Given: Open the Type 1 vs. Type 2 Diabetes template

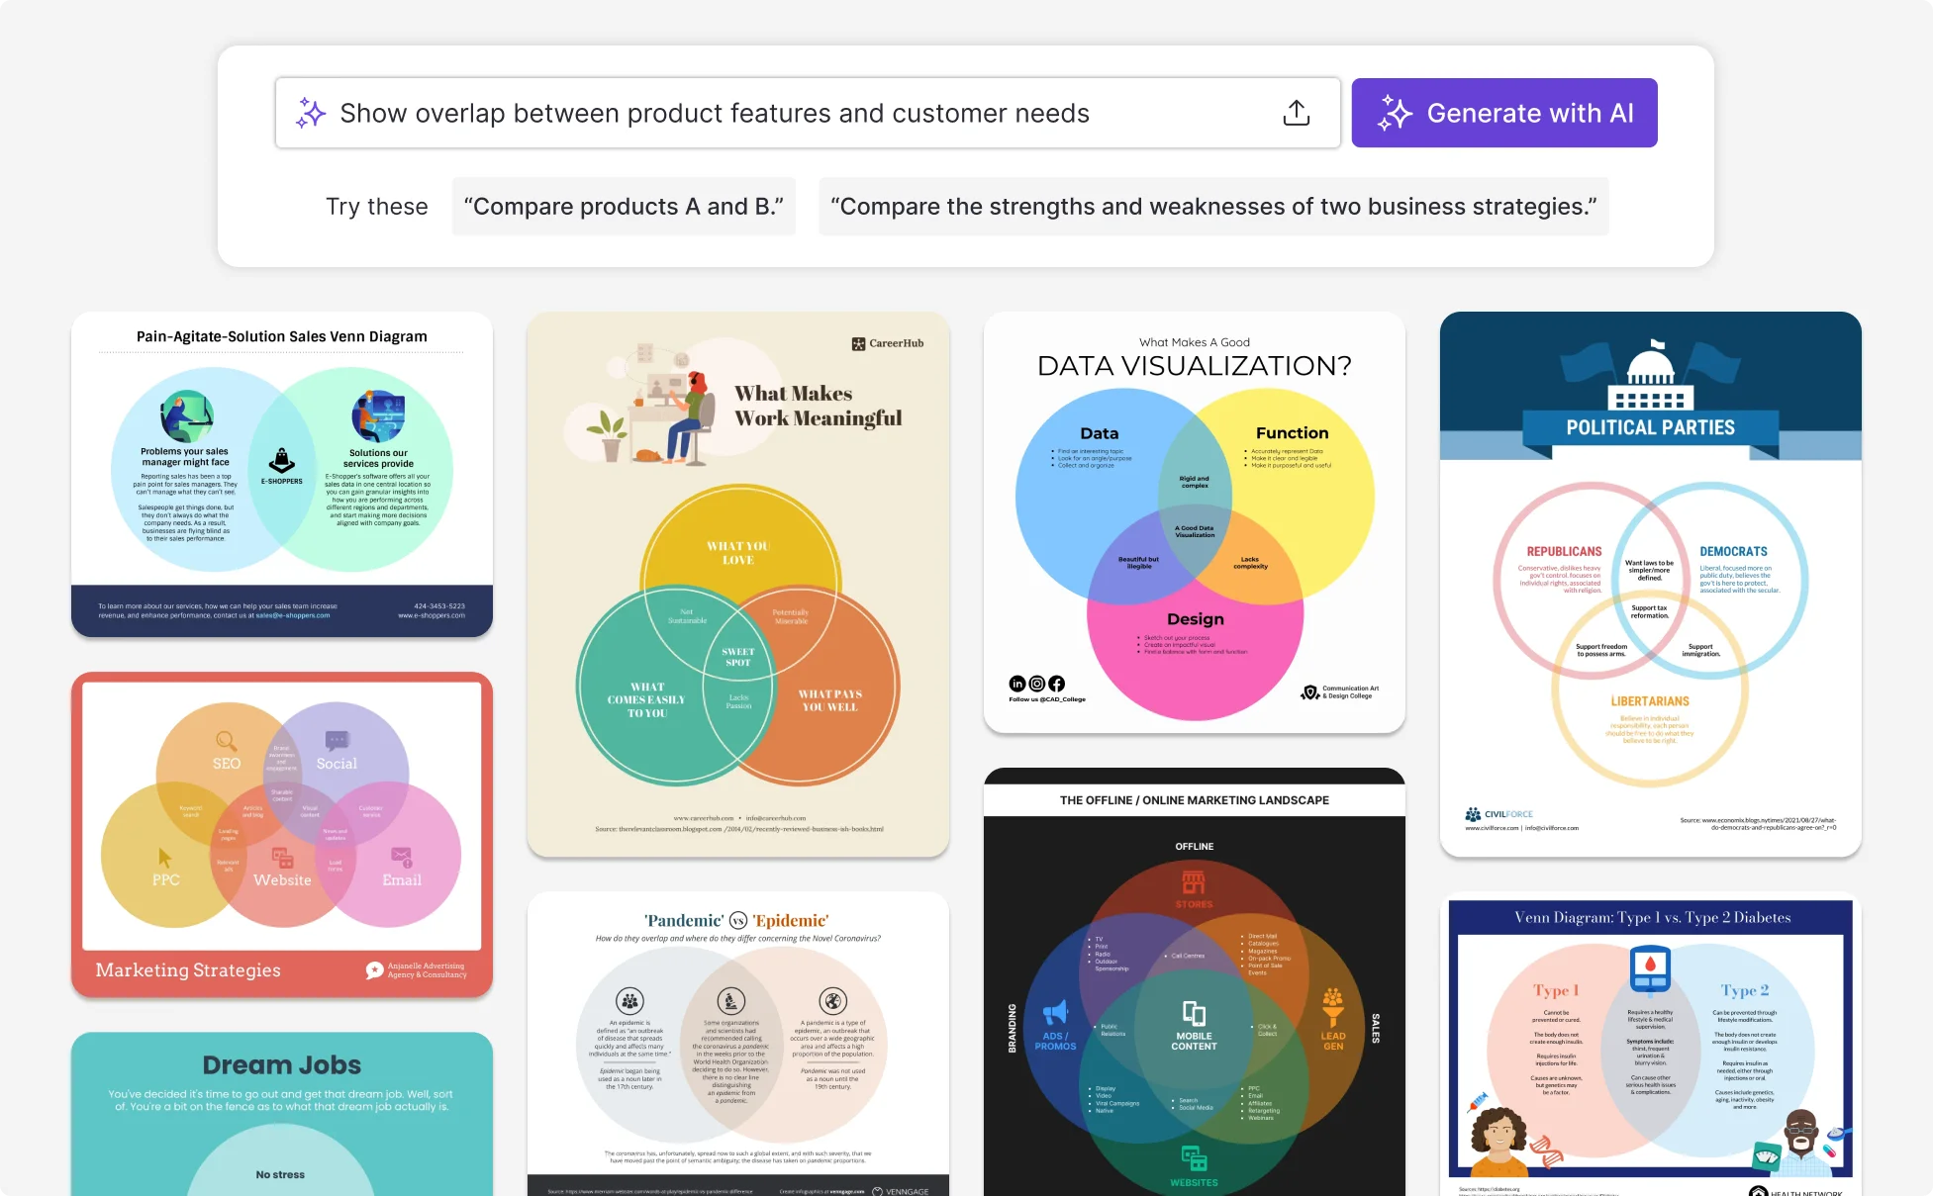Looking at the screenshot, I should (1650, 1044).
